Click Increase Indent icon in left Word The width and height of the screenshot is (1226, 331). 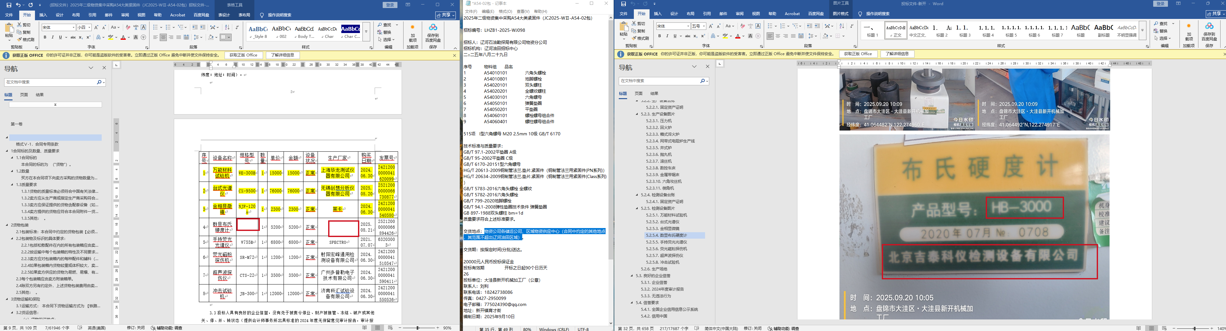[203, 27]
